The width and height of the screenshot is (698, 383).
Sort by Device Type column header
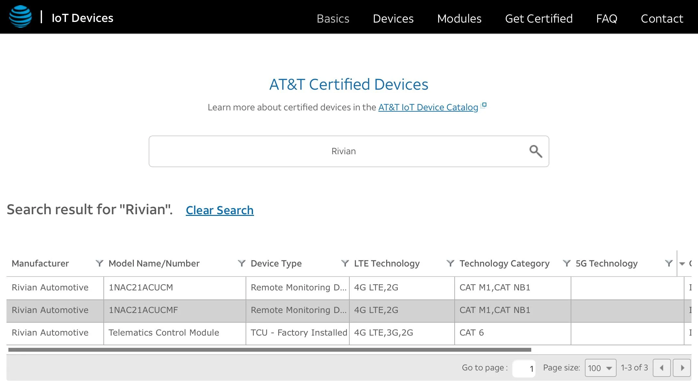pos(276,264)
